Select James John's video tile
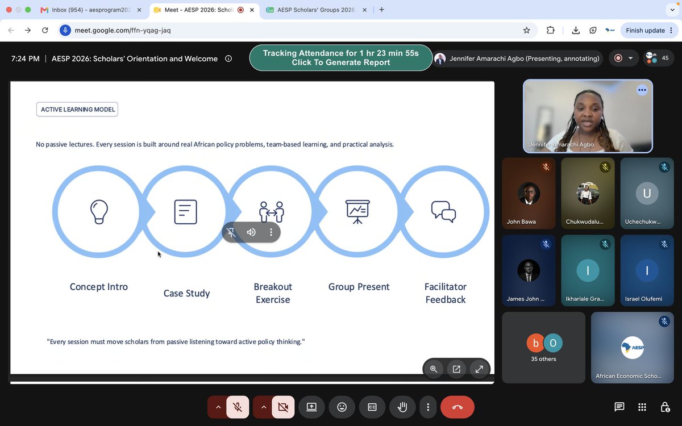This screenshot has width=682, height=426. click(529, 271)
